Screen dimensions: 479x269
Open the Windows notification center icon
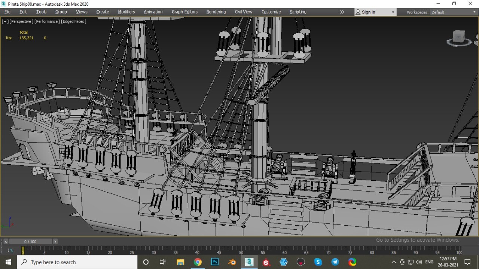pyautogui.click(x=467, y=262)
